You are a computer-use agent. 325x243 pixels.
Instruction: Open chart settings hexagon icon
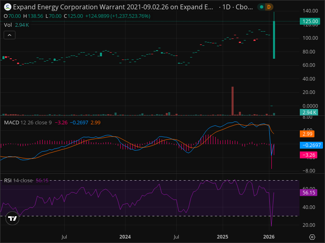click(x=312, y=237)
